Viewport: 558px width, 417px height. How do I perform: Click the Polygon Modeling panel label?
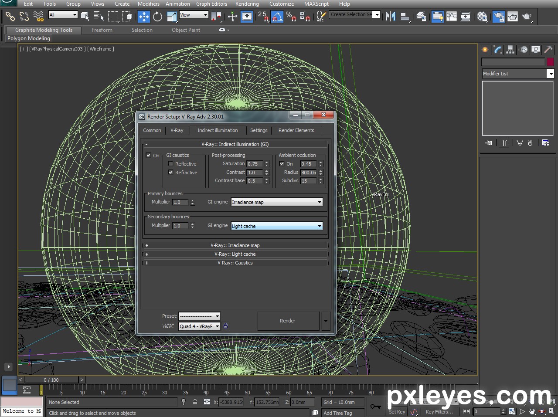29,38
